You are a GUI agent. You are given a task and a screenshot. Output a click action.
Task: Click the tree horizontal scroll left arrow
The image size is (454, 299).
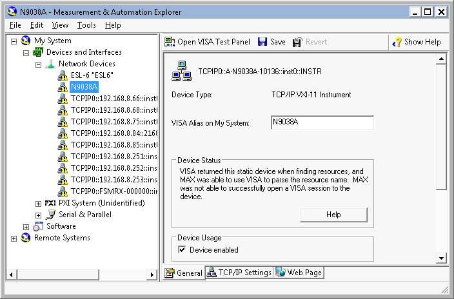point(11,275)
